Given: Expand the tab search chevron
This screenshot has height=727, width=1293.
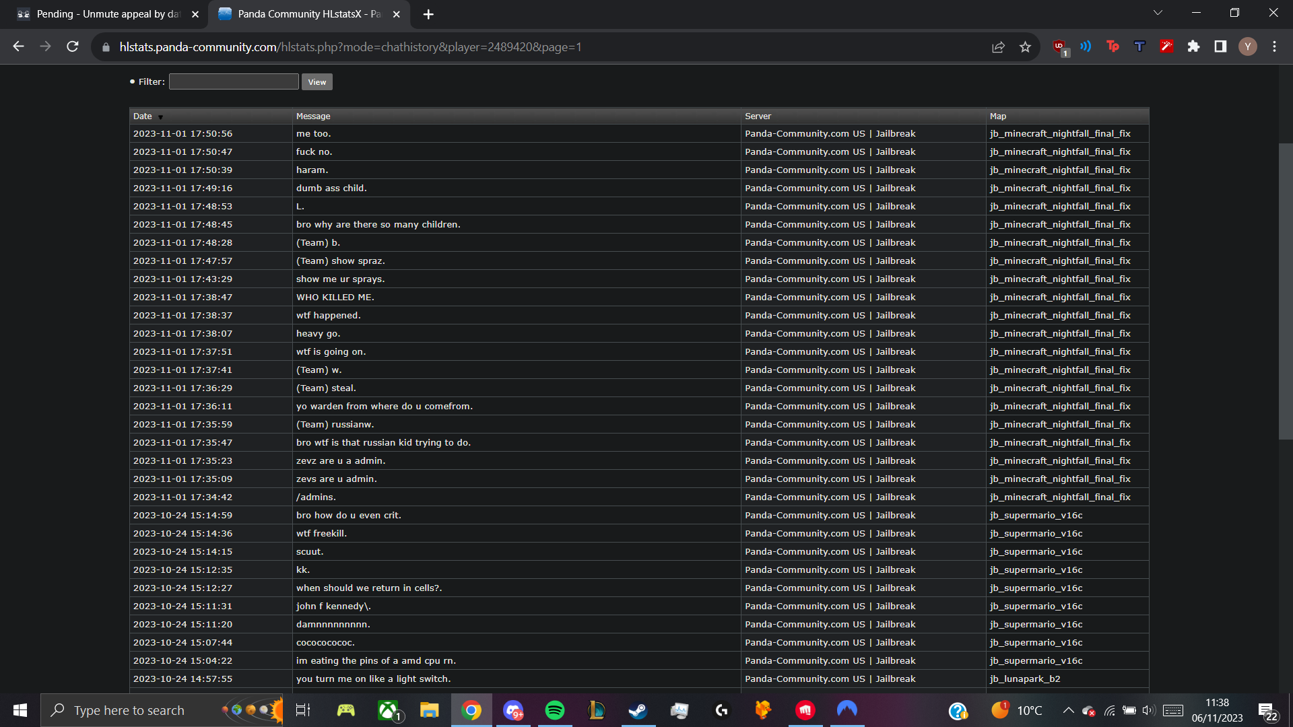Looking at the screenshot, I should tap(1158, 13).
